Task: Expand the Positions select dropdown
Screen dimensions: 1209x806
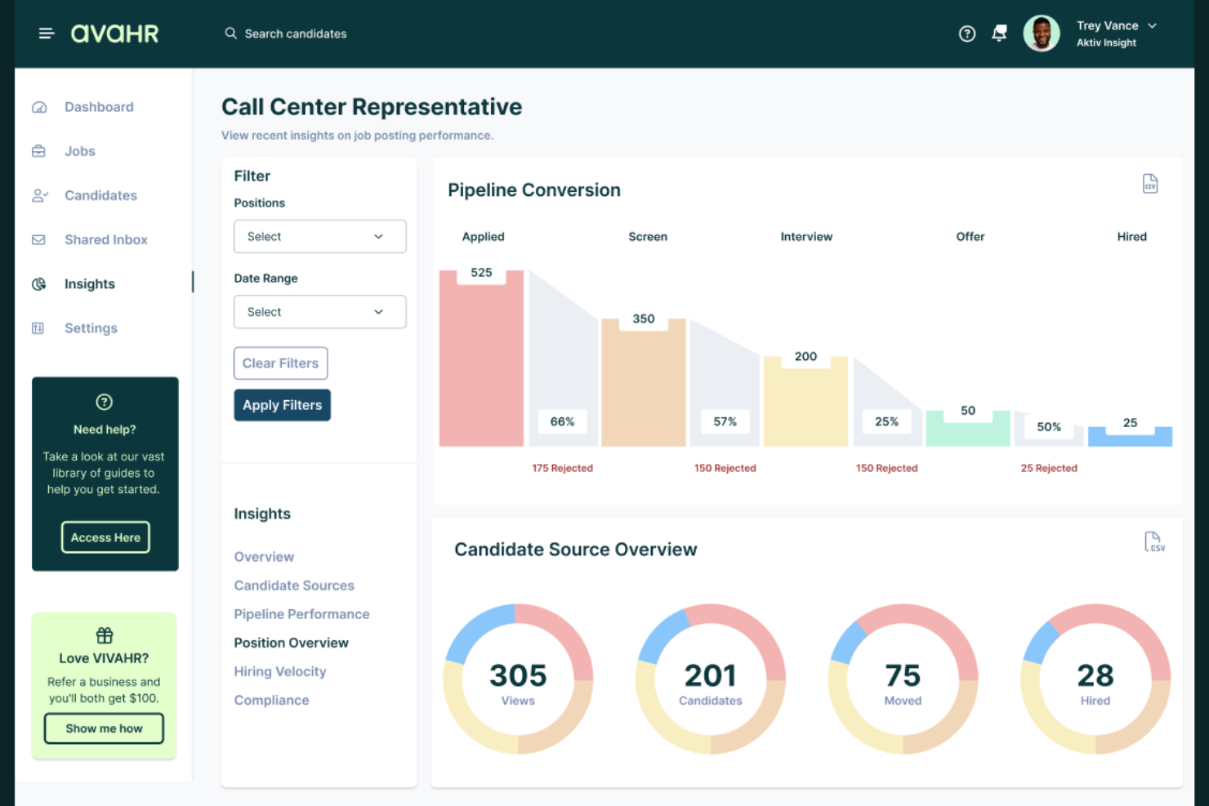Action: point(319,237)
